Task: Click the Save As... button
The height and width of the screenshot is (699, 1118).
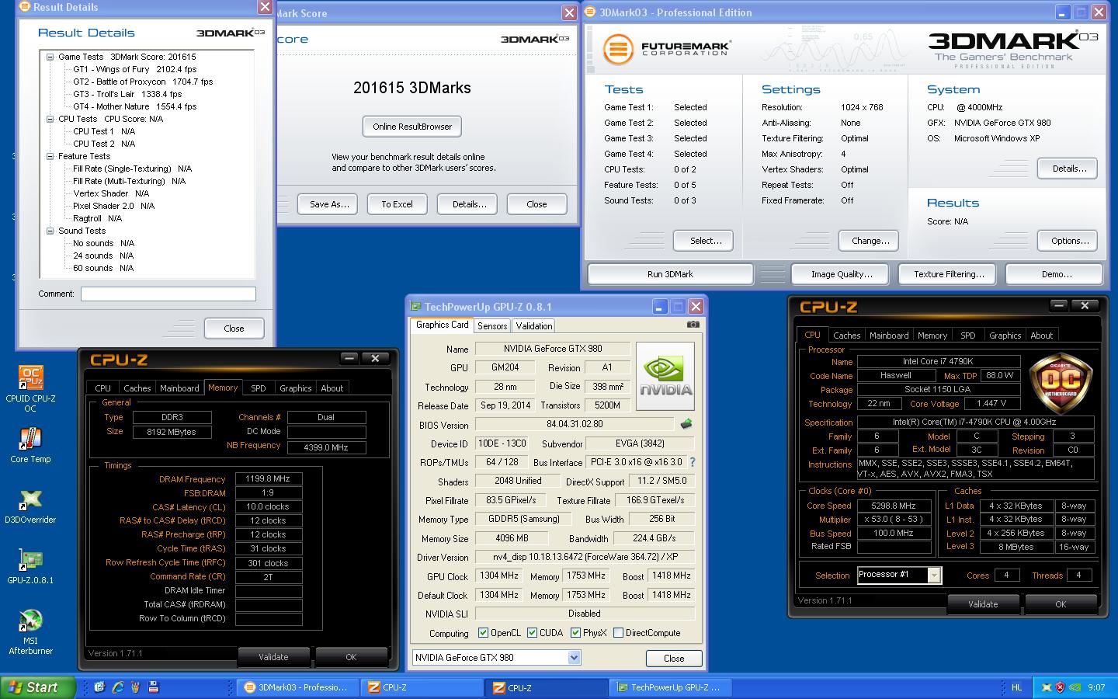Action: (x=329, y=204)
